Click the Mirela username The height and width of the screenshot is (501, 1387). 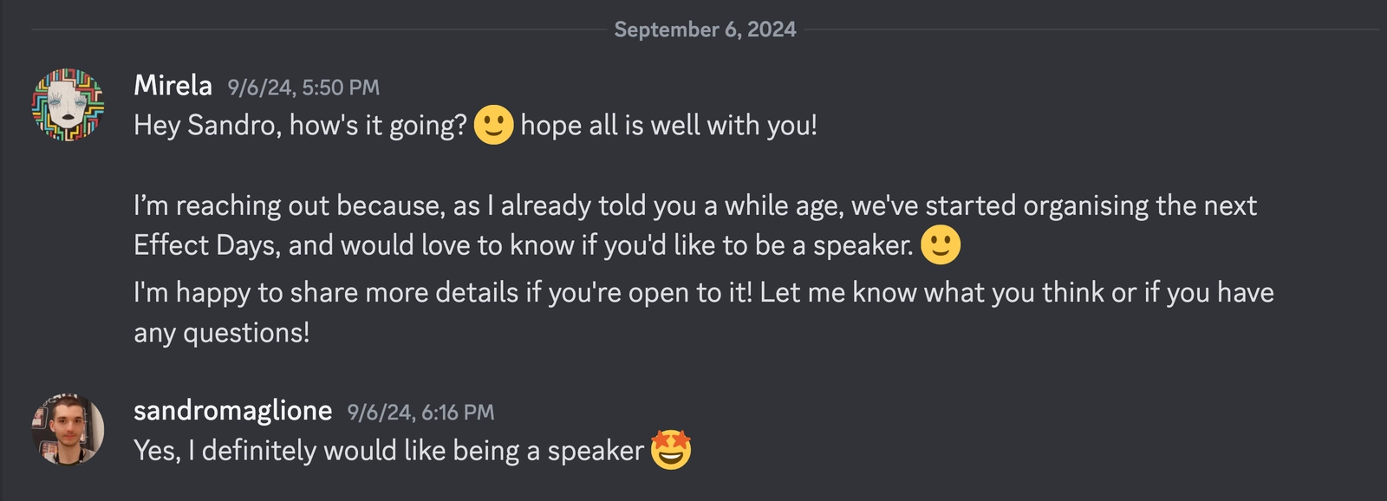click(x=173, y=85)
